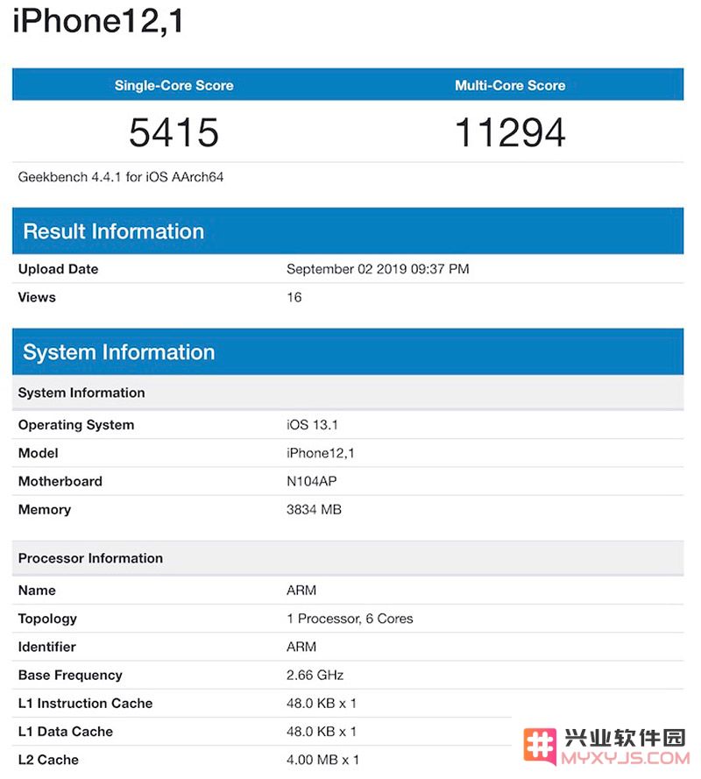Select the Name row label

(37, 591)
